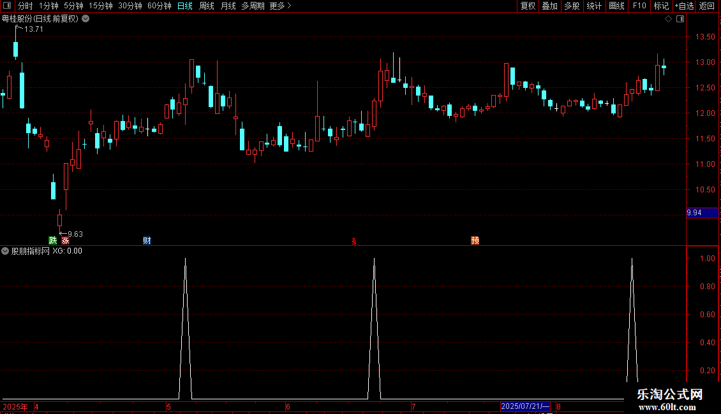Click the 叠加 overlay button
The height and width of the screenshot is (414, 721).
pyautogui.click(x=550, y=6)
